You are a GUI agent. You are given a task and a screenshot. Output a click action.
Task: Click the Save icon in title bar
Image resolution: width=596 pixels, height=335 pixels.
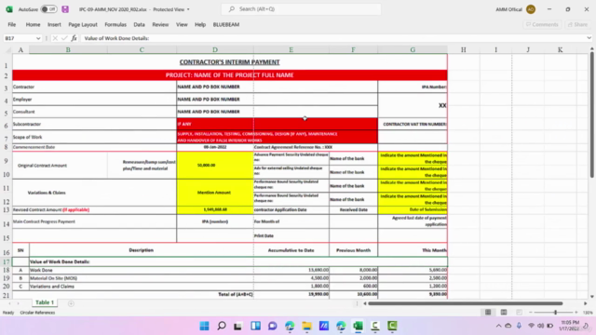click(65, 9)
